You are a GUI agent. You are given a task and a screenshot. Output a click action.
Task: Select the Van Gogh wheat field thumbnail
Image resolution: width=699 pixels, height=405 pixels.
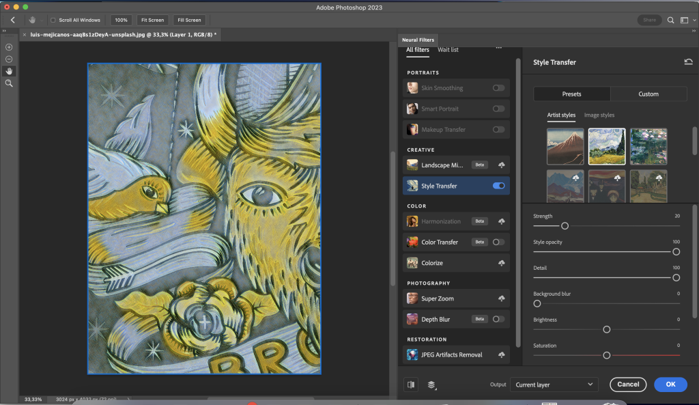click(607, 147)
